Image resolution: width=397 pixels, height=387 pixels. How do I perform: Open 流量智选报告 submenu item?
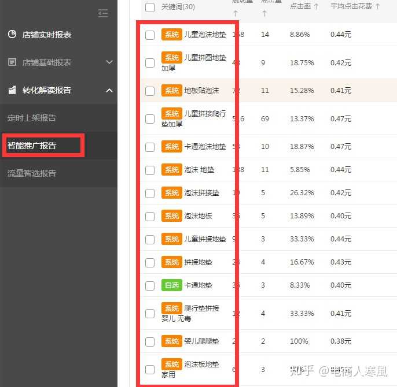32,173
